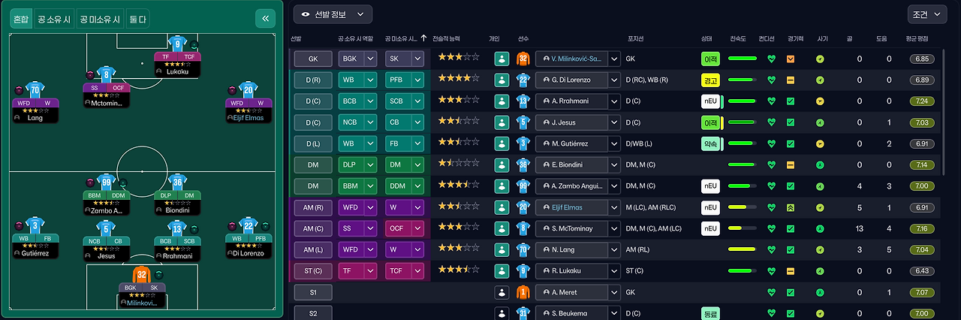
Task: Open the 선발 정보 view dropdown
Action: pyautogui.click(x=333, y=14)
